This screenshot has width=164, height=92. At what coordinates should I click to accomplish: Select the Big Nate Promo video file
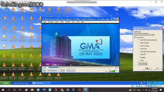pos(13,57)
